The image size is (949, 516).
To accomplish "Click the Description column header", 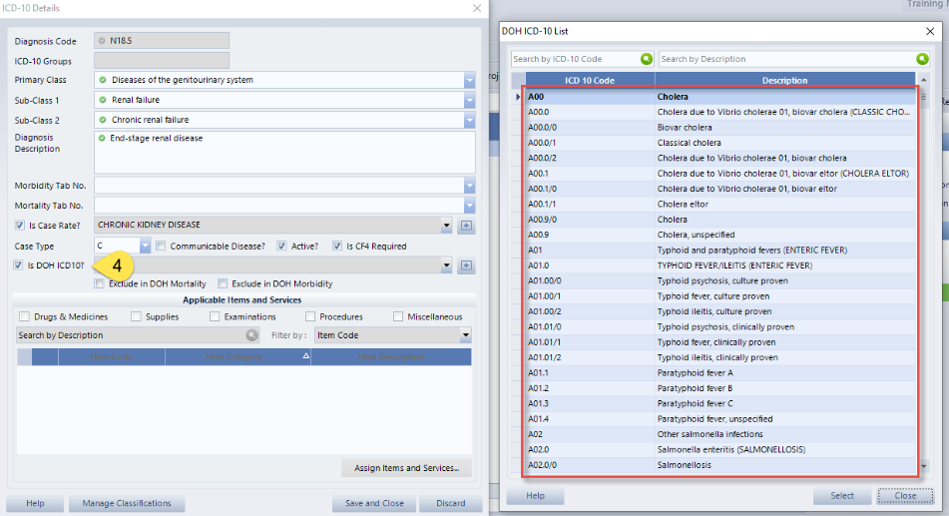I will tap(784, 80).
